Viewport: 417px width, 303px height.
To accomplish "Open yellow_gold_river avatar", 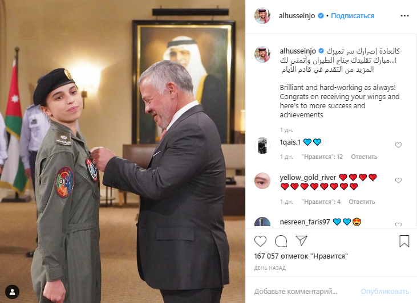I will point(262,181).
